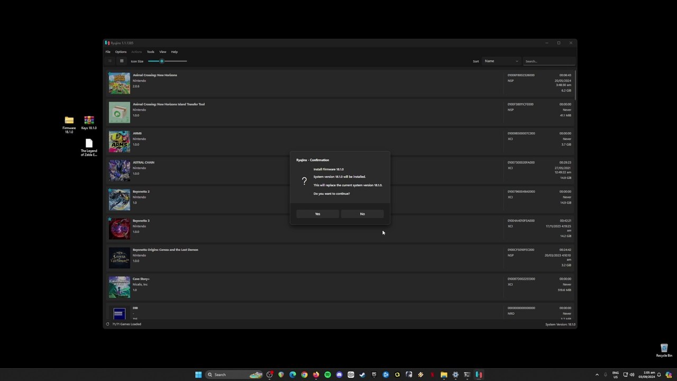
Task: Click the 71/71 Games Loaded status text
Action: pyautogui.click(x=127, y=324)
